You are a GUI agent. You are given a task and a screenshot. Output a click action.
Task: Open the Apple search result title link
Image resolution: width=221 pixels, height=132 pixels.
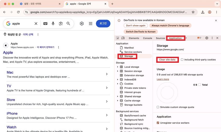pyautogui.click(x=8, y=53)
